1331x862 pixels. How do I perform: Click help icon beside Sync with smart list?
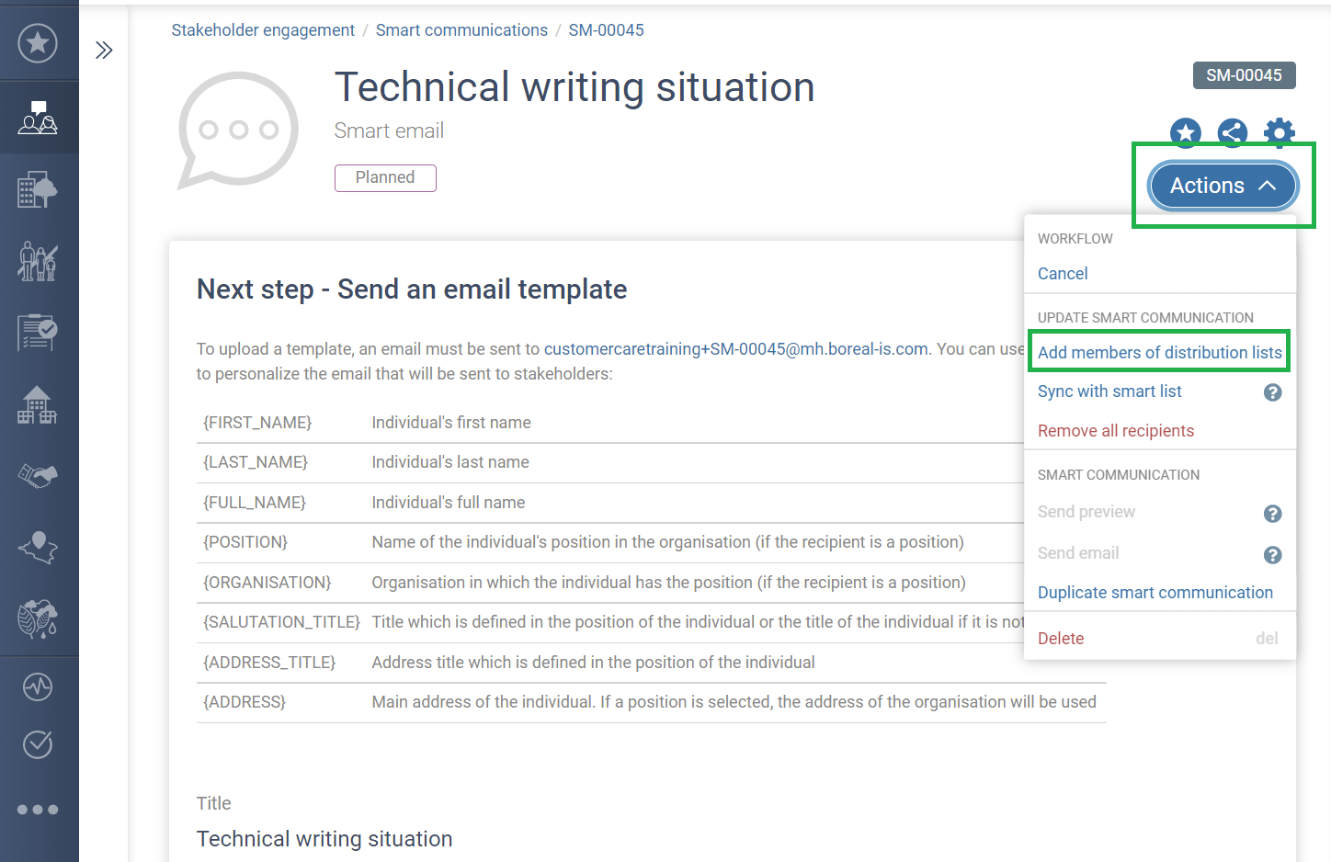1272,391
